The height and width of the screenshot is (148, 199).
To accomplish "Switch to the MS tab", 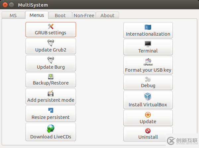I will coord(13,16).
